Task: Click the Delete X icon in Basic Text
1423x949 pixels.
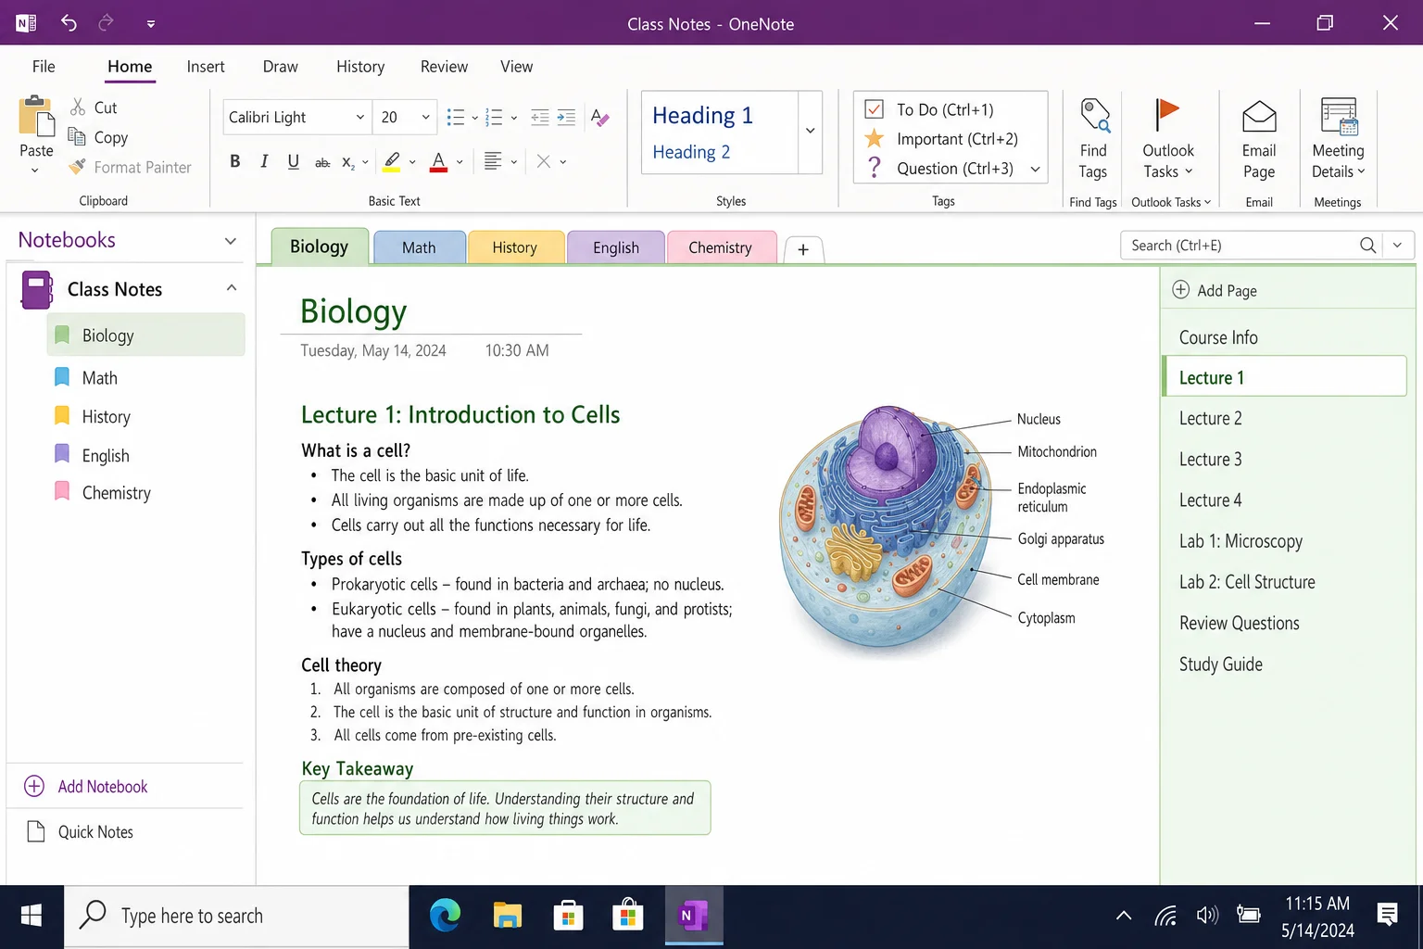Action: [x=543, y=161]
